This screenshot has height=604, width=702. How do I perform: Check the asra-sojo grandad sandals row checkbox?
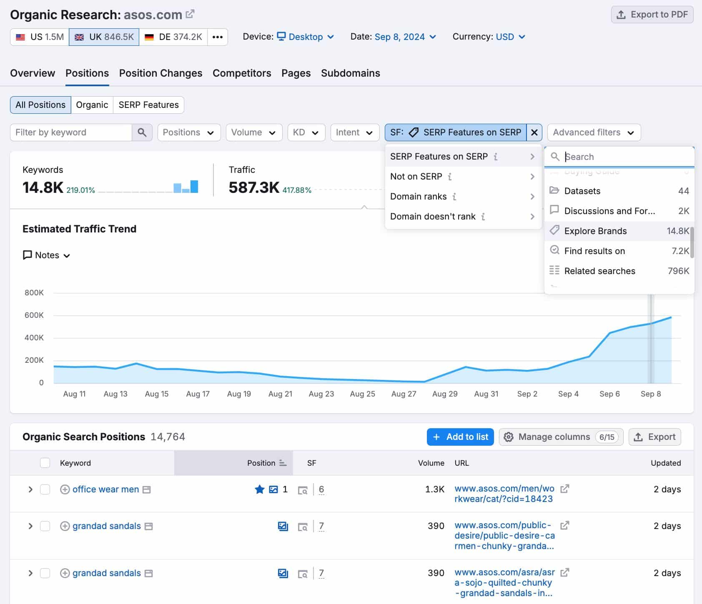pyautogui.click(x=45, y=573)
